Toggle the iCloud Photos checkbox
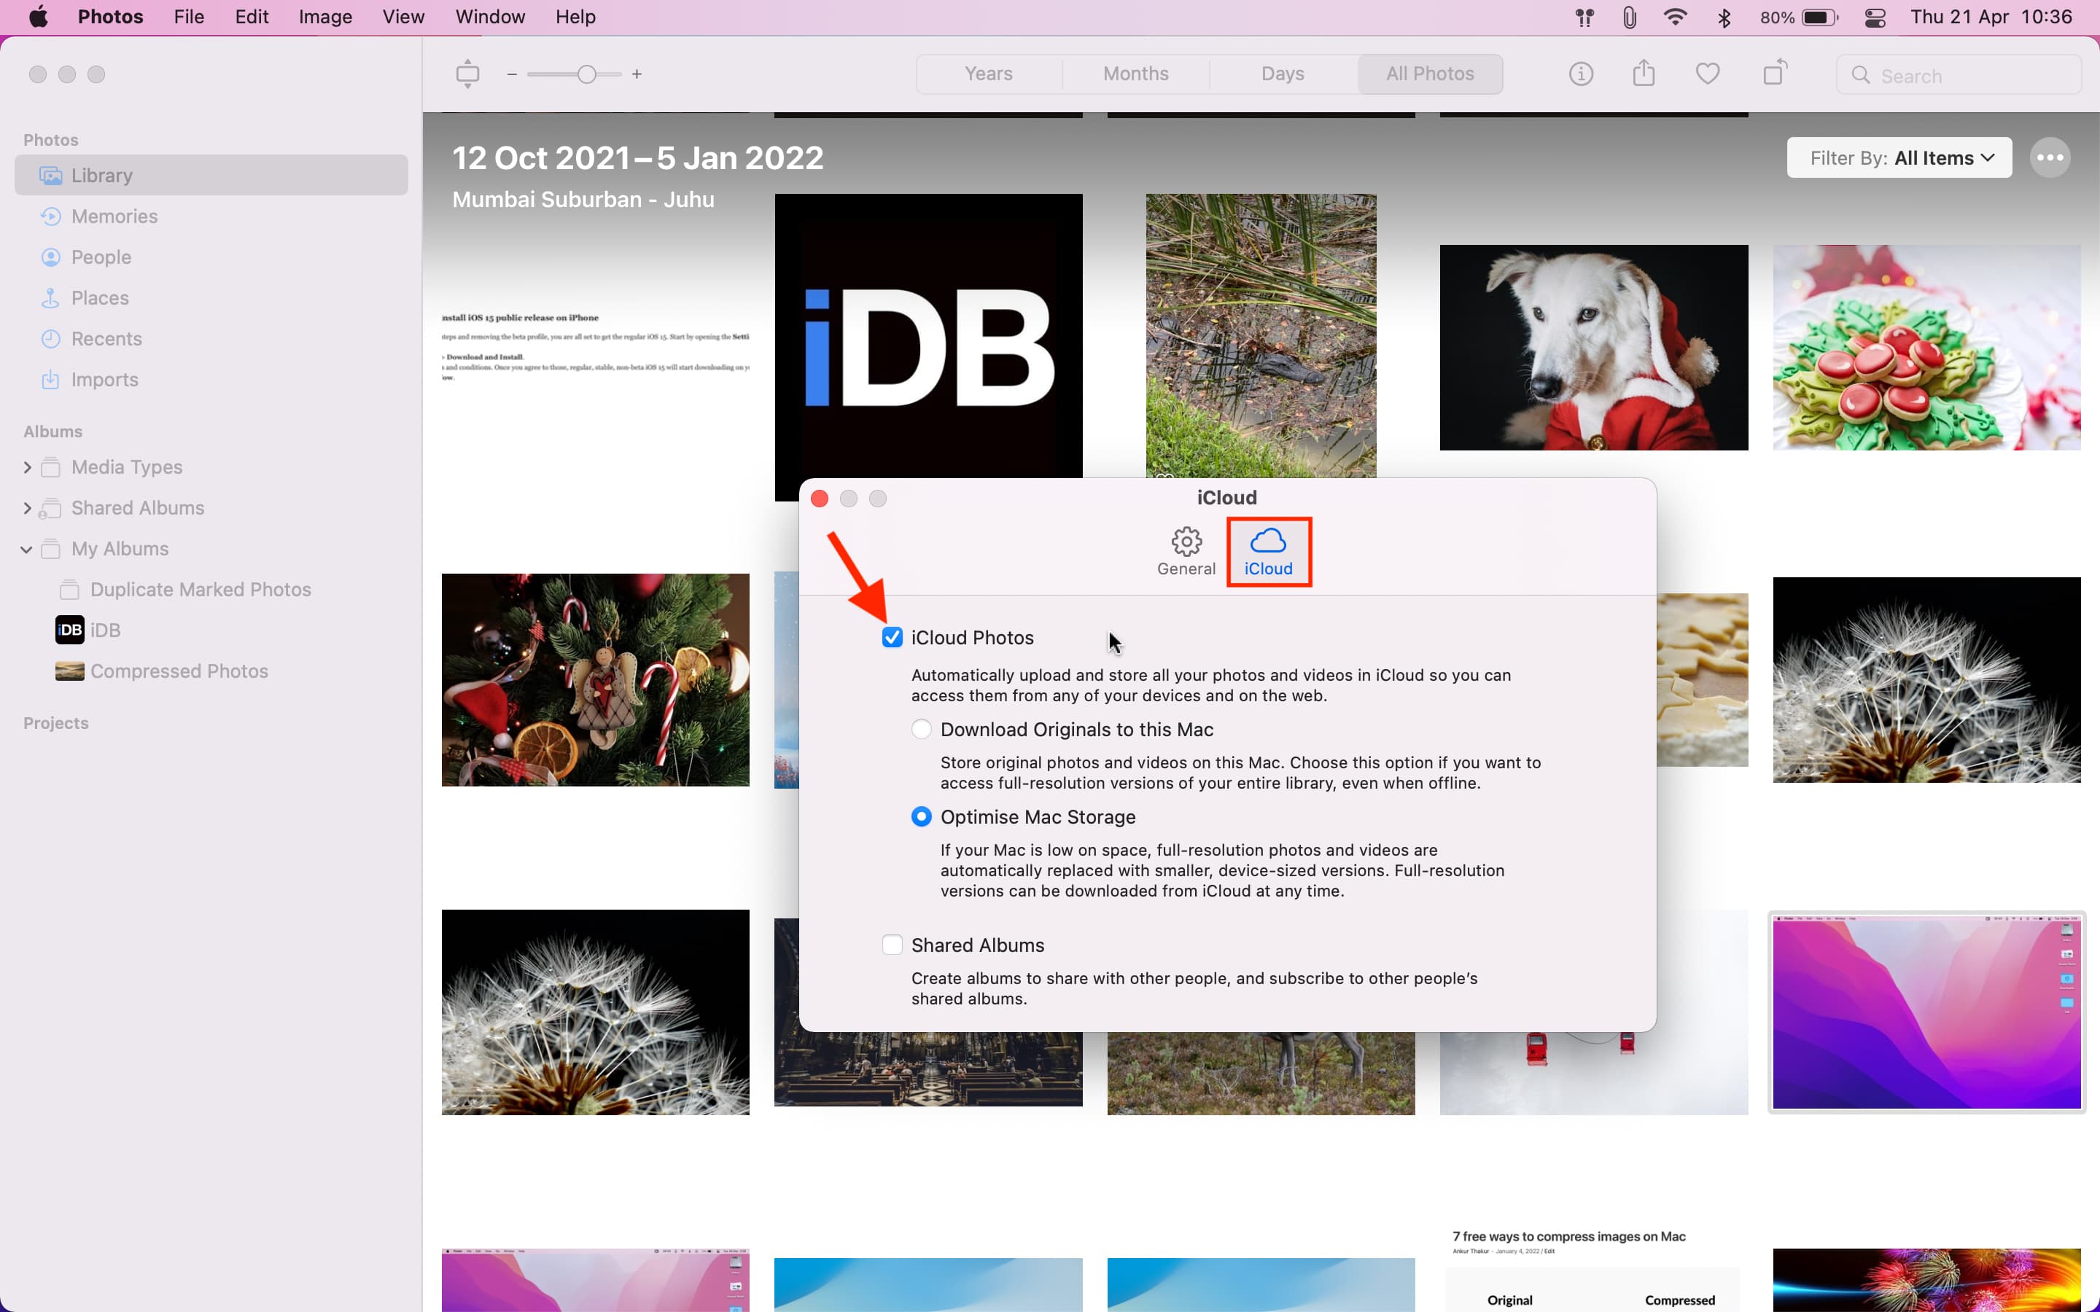The width and height of the screenshot is (2100, 1312). tap(892, 638)
